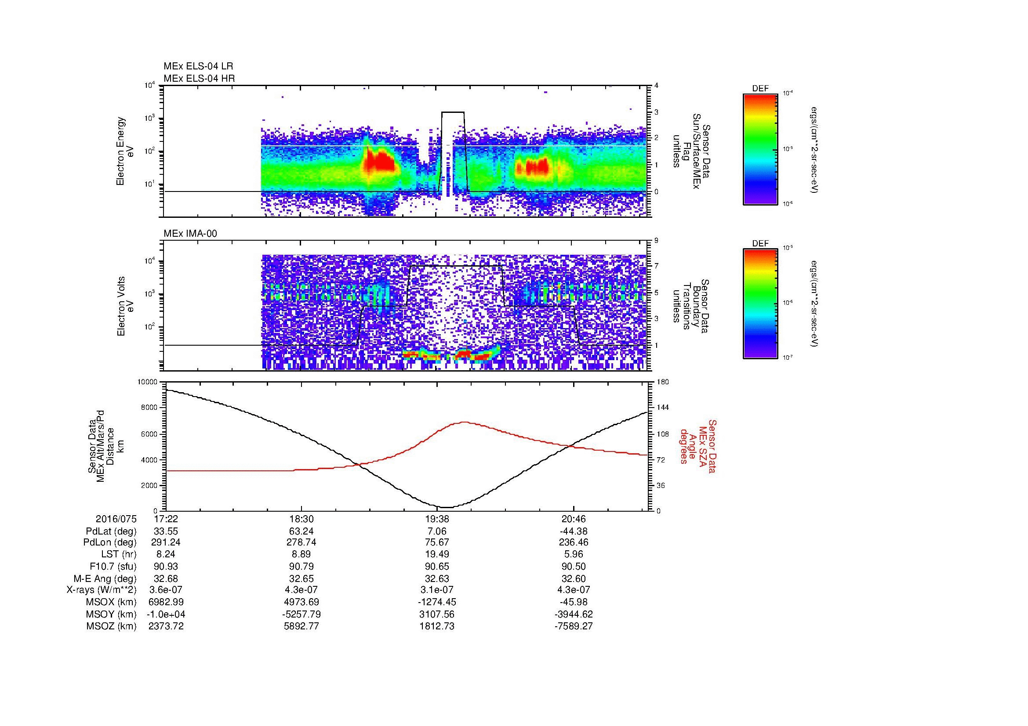Click PdLon value 236.46
This screenshot has height=726, width=1028.
pyautogui.click(x=574, y=542)
